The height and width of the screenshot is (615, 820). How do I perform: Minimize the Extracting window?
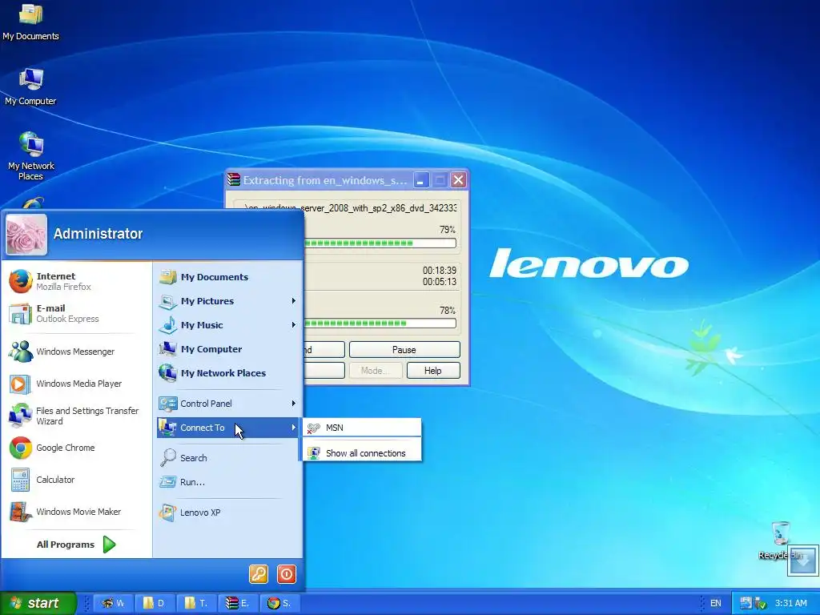click(421, 180)
